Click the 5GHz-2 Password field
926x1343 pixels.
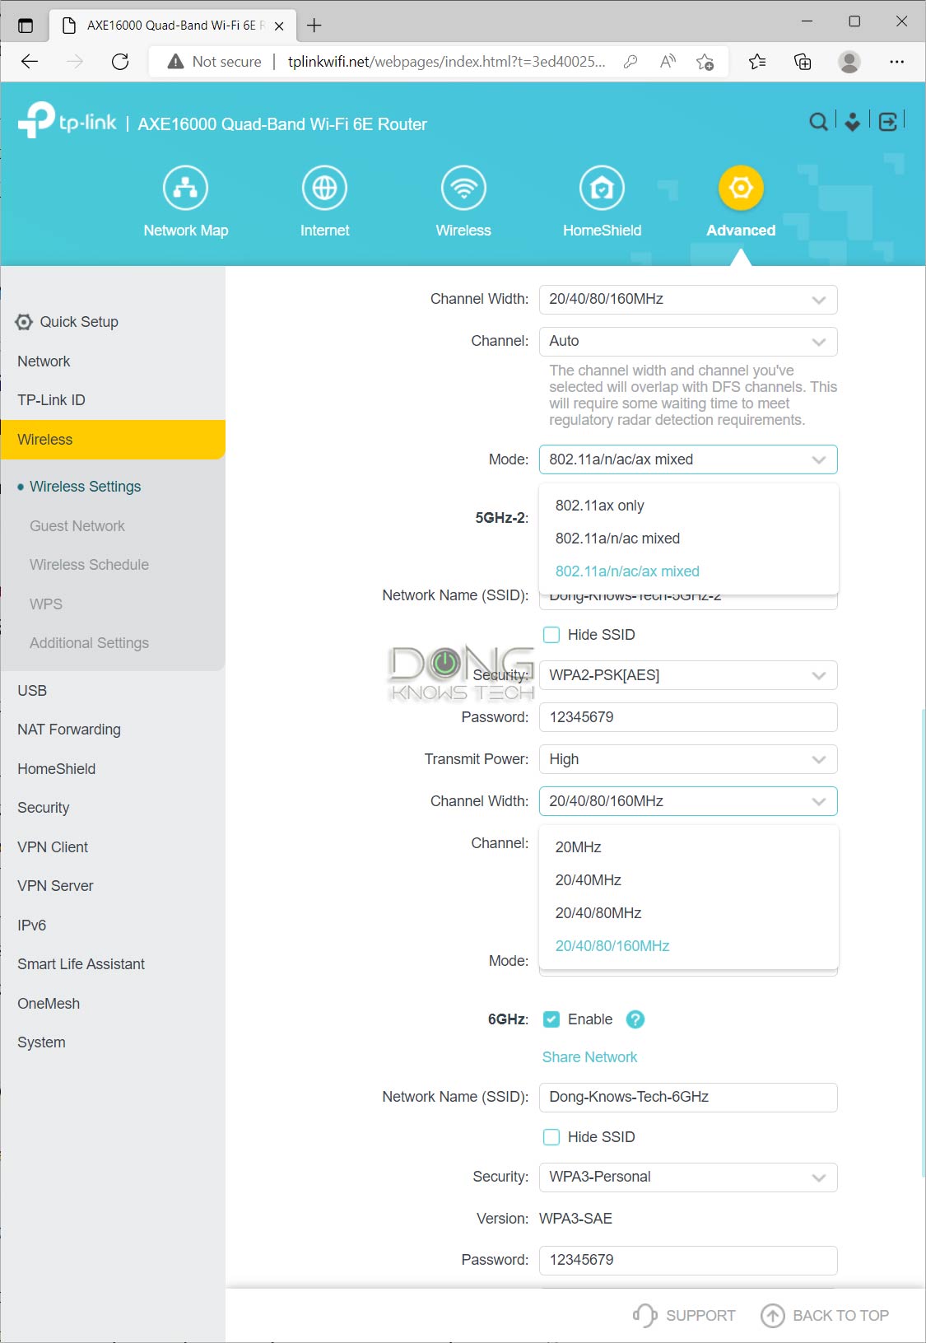688,717
